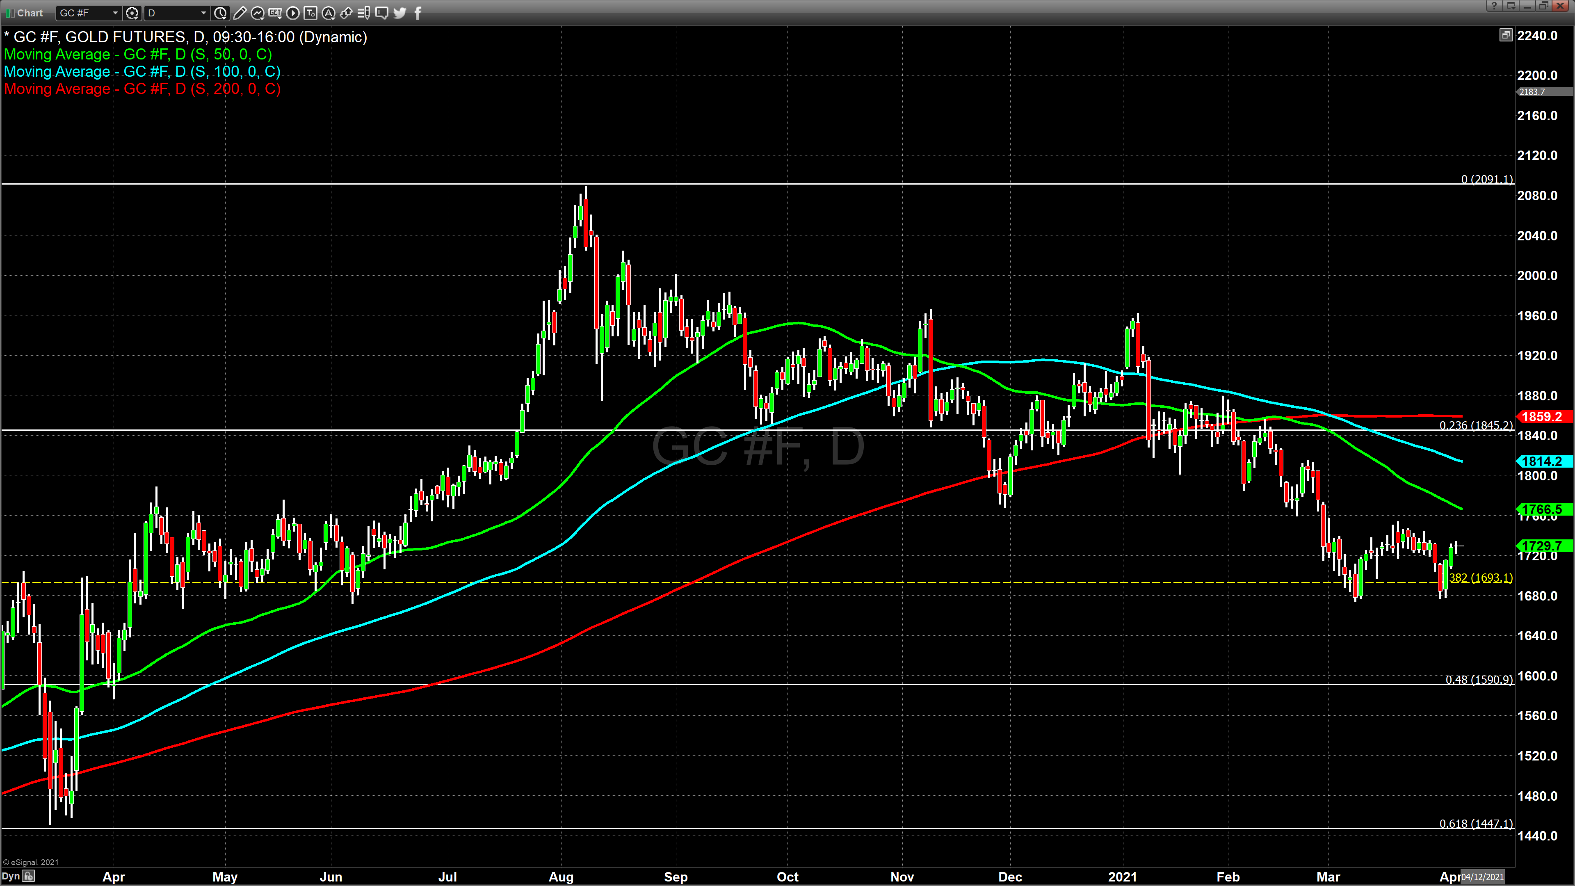This screenshot has width=1575, height=886.
Task: Share chart via Facebook icon
Action: 418,13
